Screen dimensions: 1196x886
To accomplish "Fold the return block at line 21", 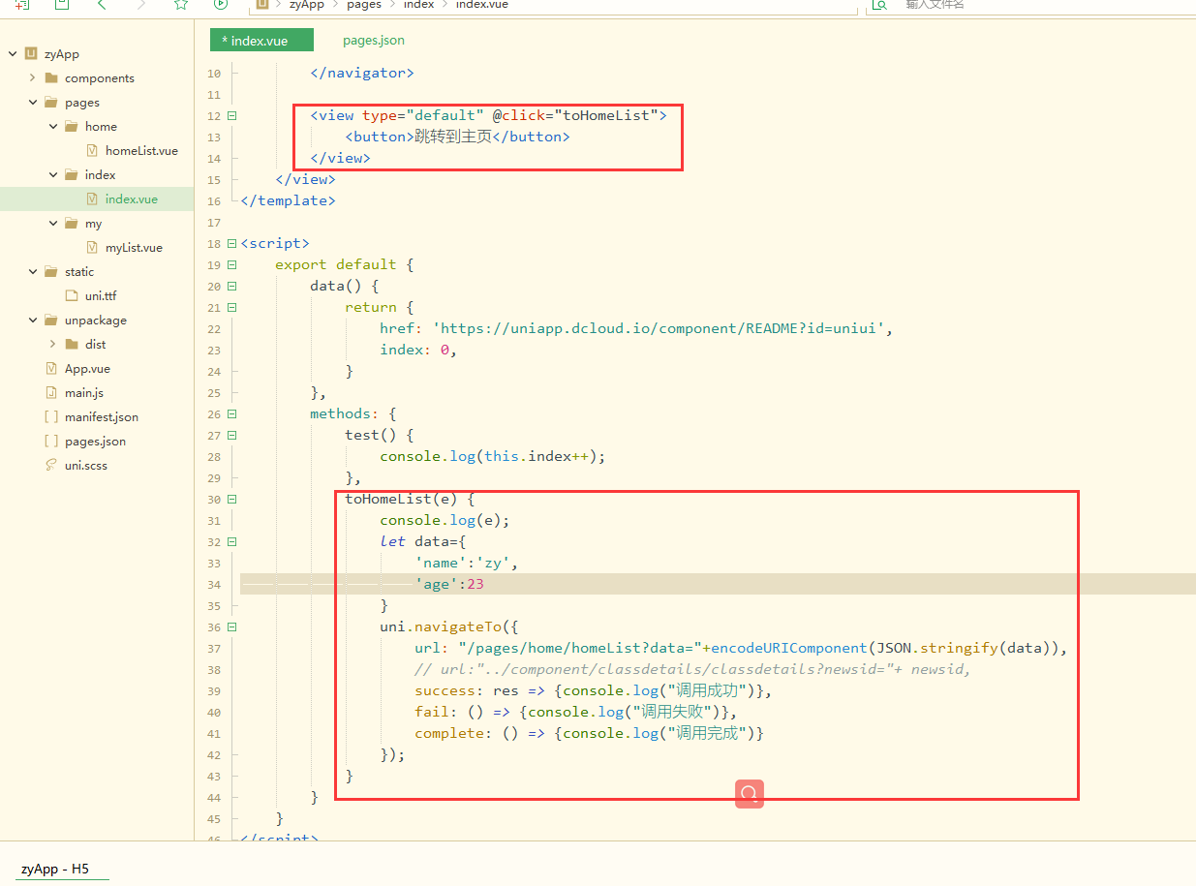I will pyautogui.click(x=231, y=308).
